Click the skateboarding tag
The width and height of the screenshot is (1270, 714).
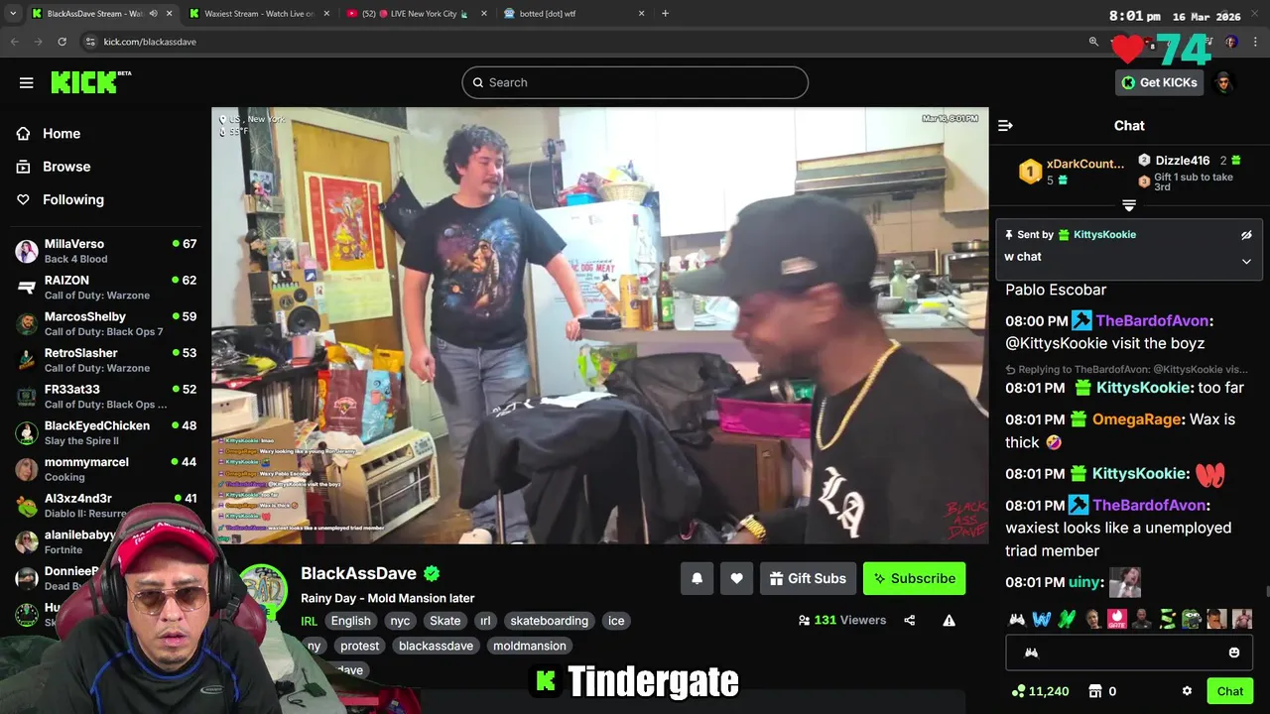550,621
